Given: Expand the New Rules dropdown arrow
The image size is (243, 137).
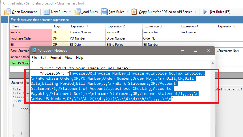Looking at the screenshot, I should (x=69, y=12).
